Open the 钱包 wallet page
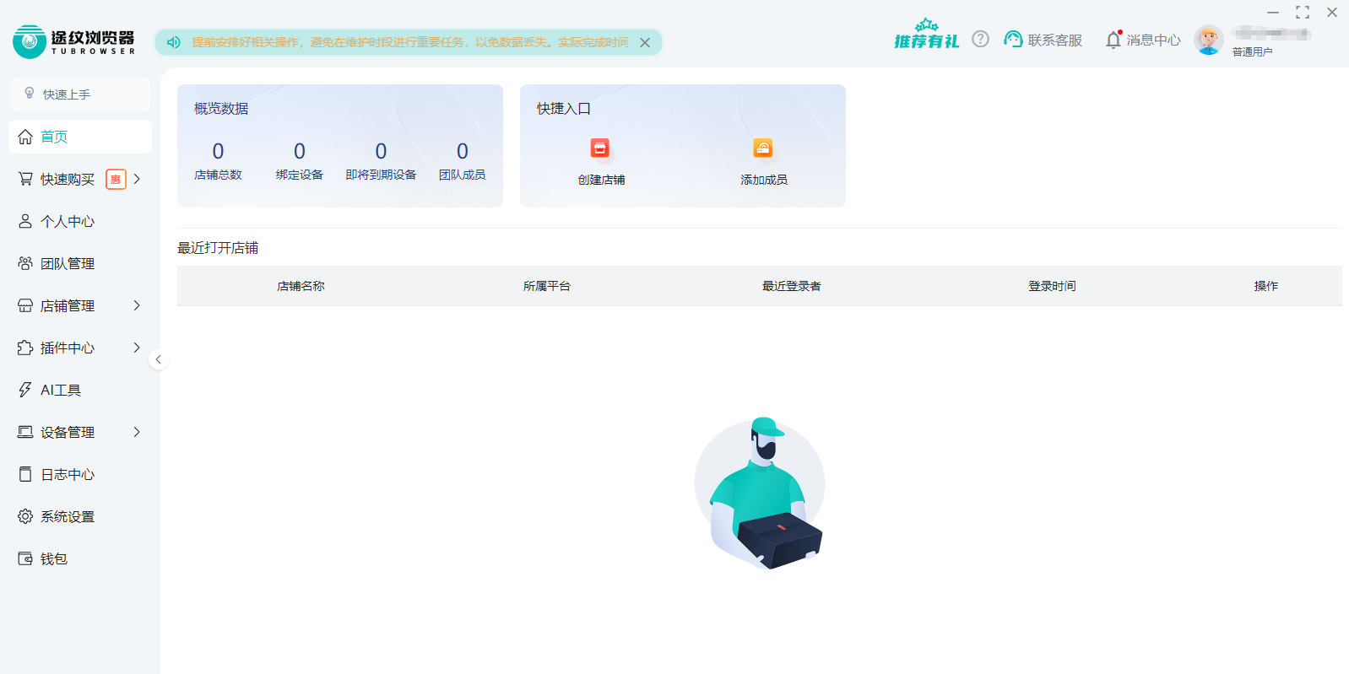This screenshot has width=1349, height=674. point(53,558)
